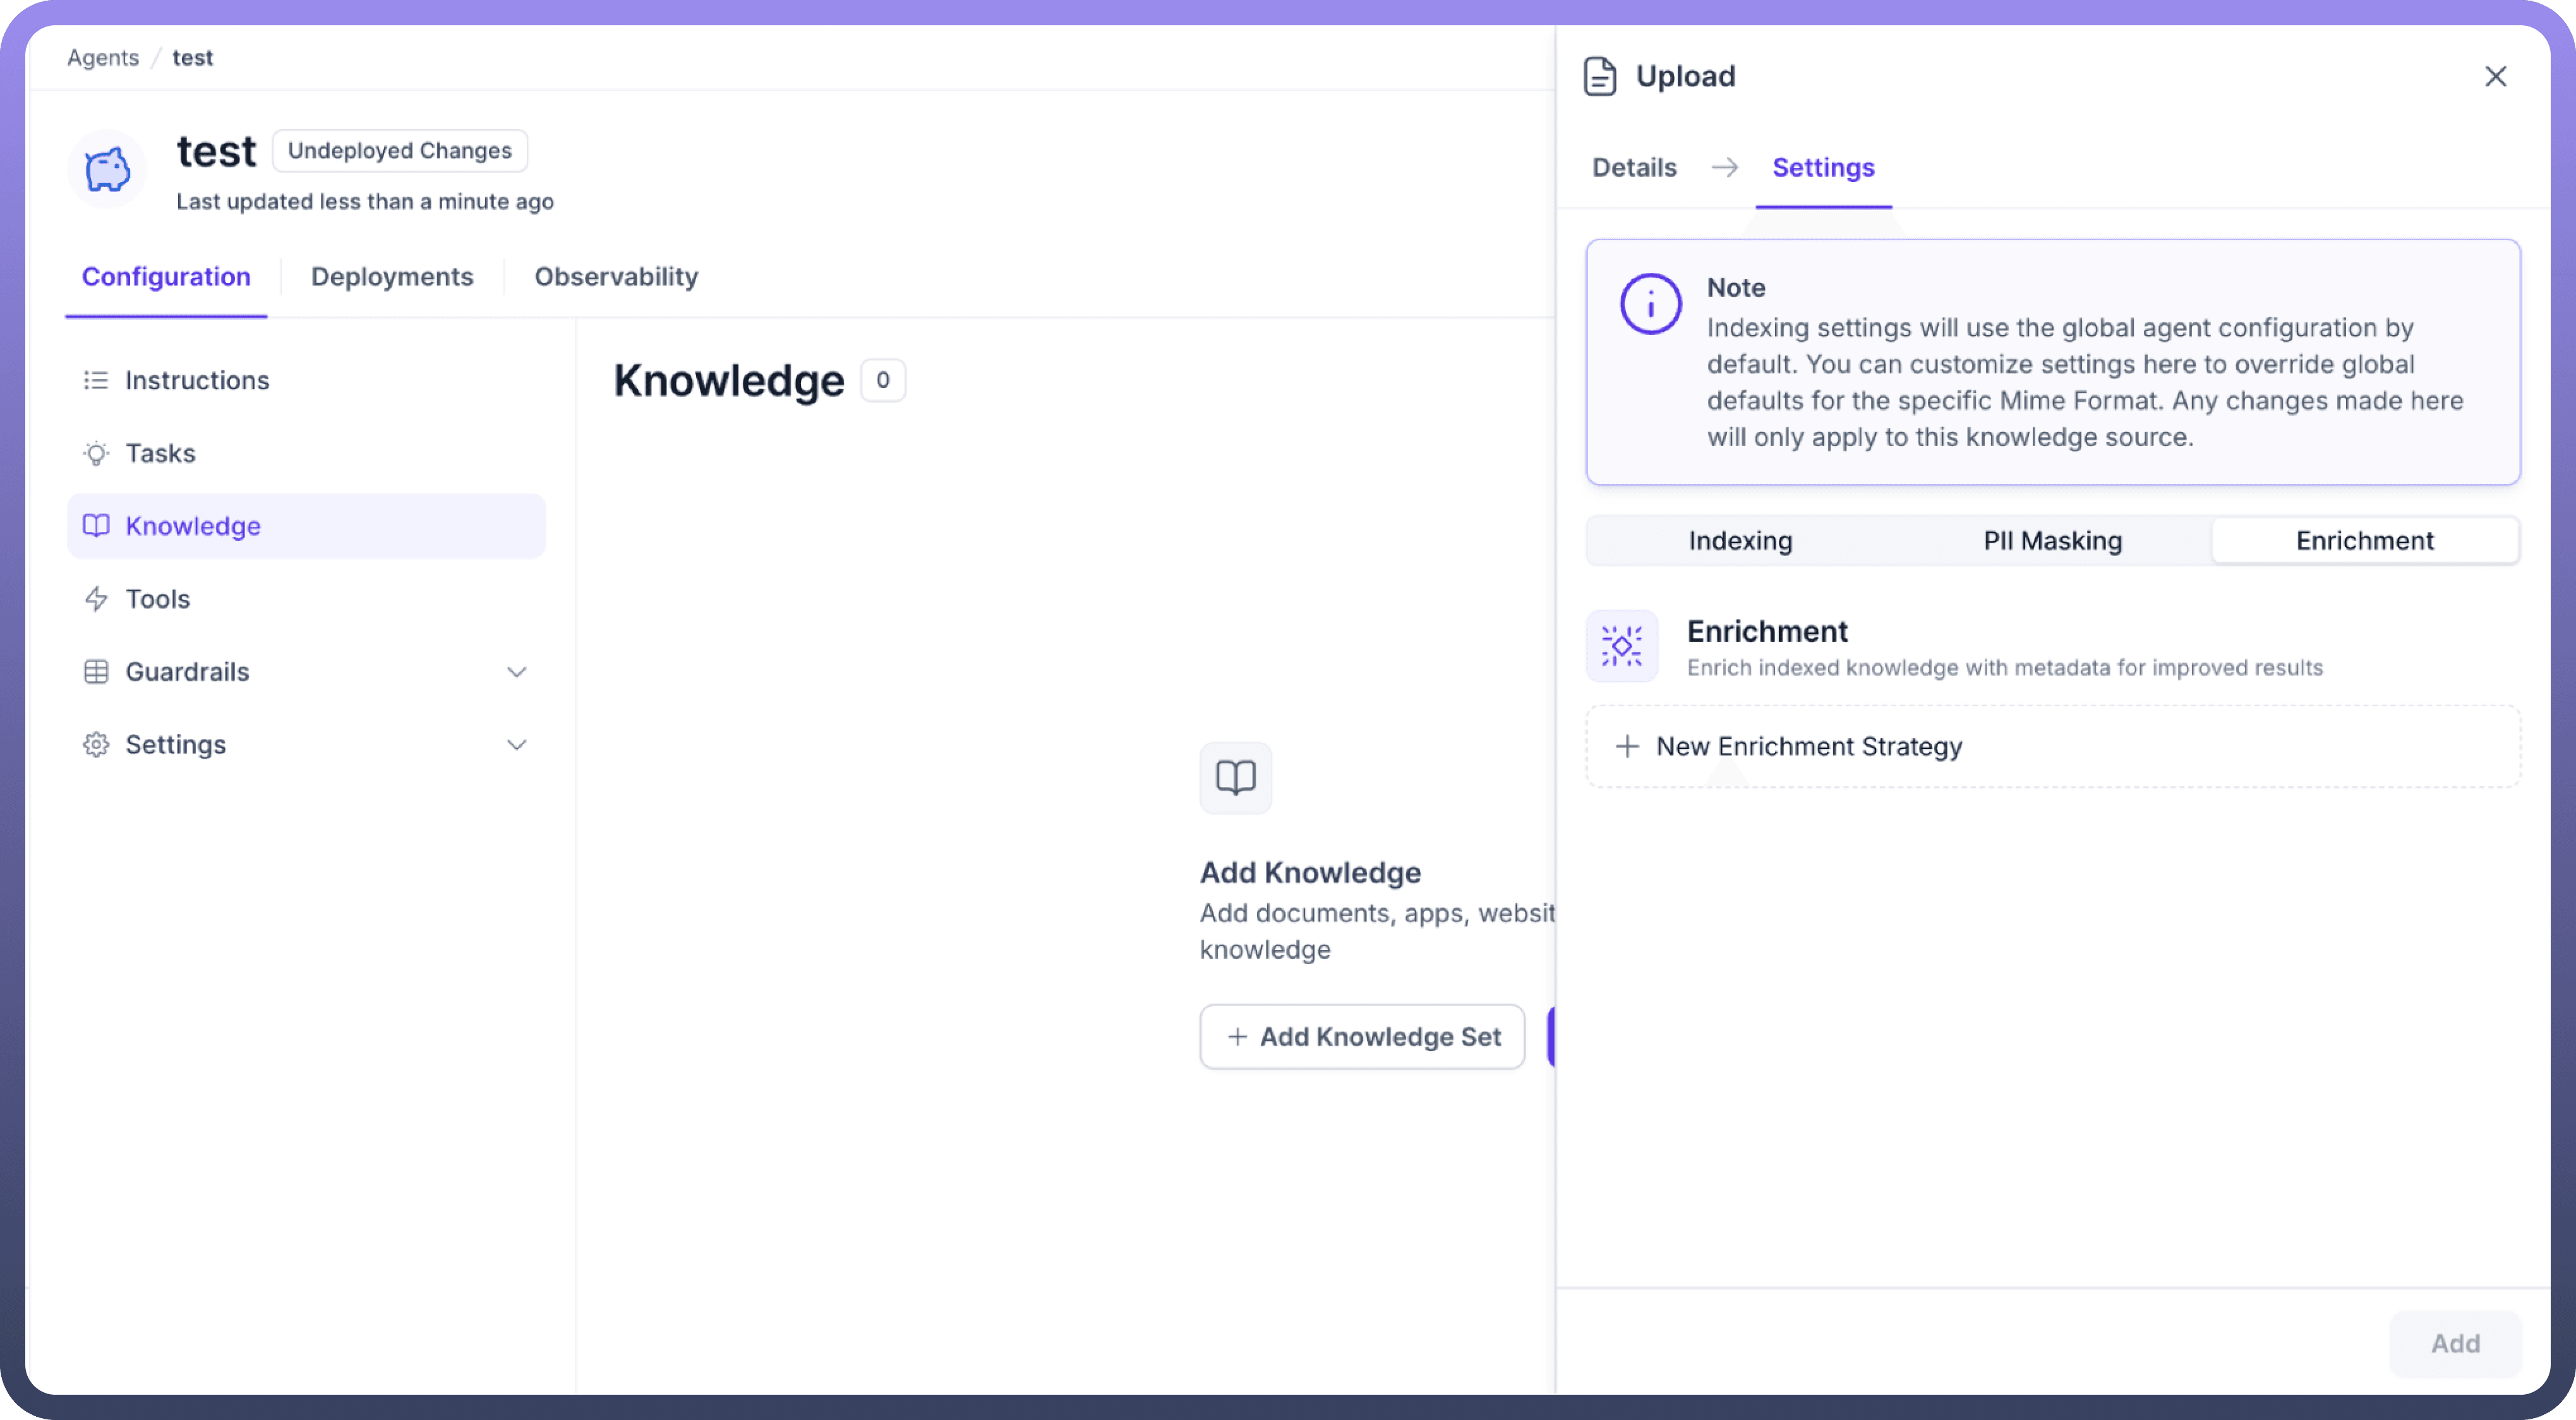Click the book icon above Add Knowledge
This screenshot has width=2576, height=1420.
point(1235,777)
